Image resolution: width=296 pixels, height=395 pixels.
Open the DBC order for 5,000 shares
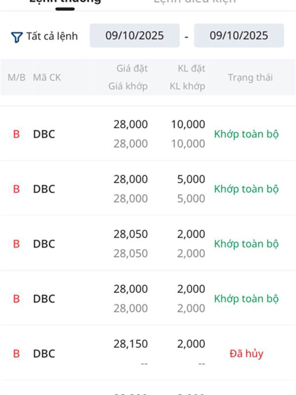[44, 189]
